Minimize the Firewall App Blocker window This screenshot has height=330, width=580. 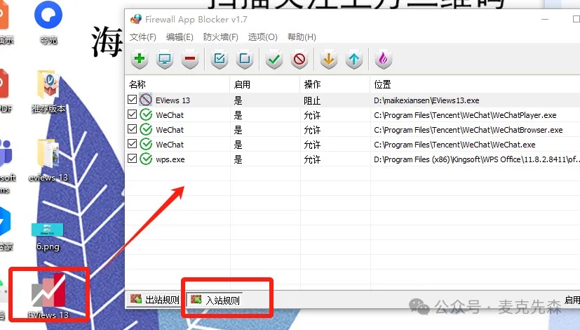(x=545, y=19)
